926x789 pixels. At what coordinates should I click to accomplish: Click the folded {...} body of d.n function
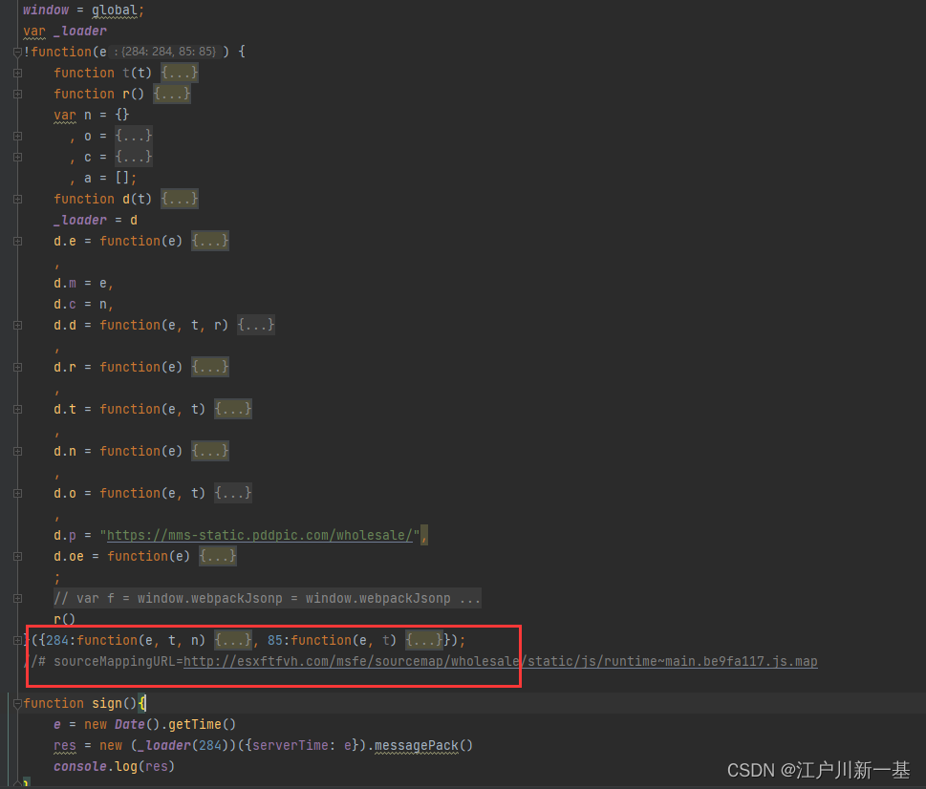[x=210, y=452]
